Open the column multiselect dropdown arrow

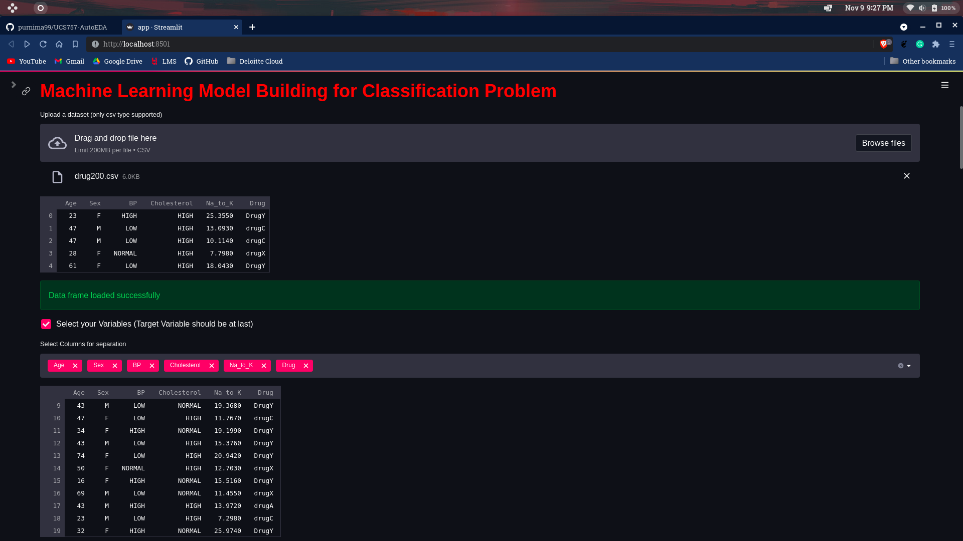coord(909,366)
